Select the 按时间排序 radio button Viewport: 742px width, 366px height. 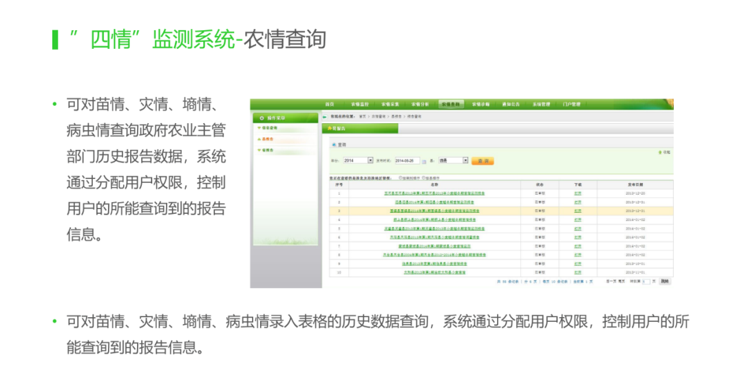pyautogui.click(x=401, y=177)
